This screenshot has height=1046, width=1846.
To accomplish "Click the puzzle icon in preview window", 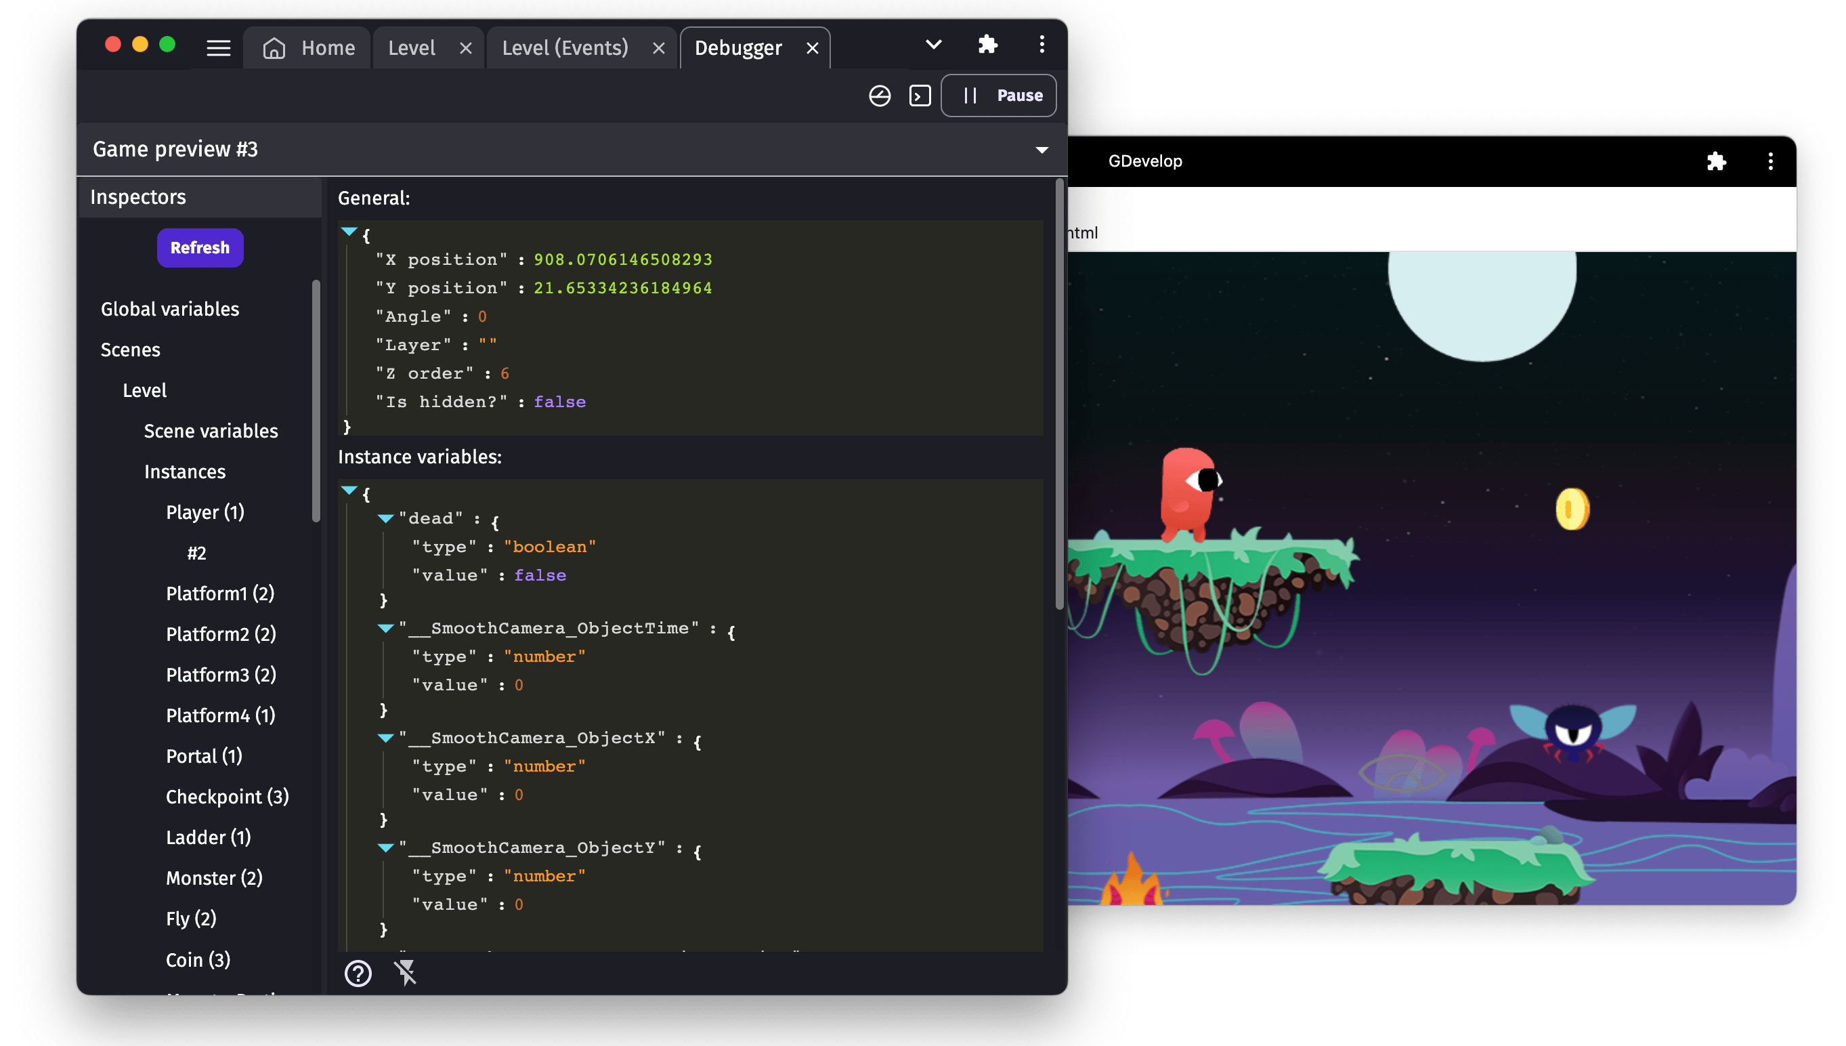I will [x=1716, y=161].
